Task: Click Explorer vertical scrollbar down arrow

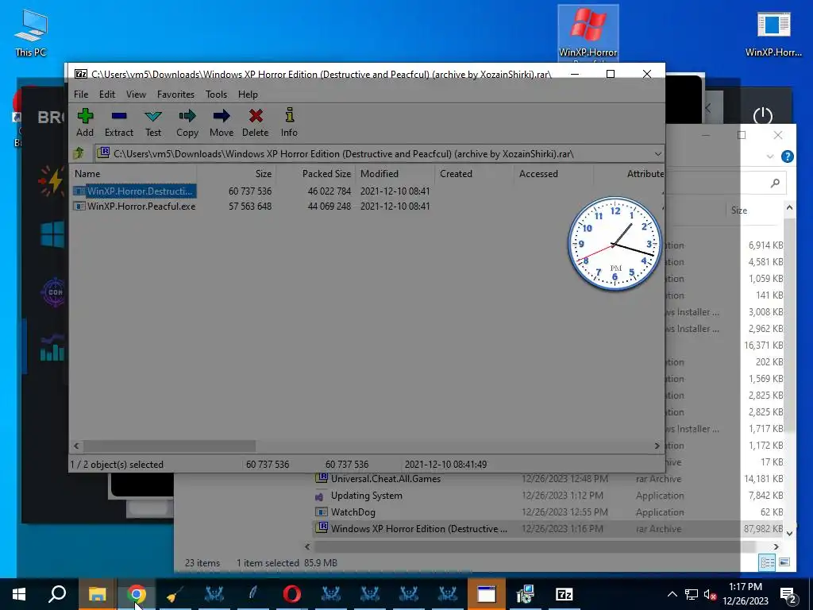Action: point(789,533)
